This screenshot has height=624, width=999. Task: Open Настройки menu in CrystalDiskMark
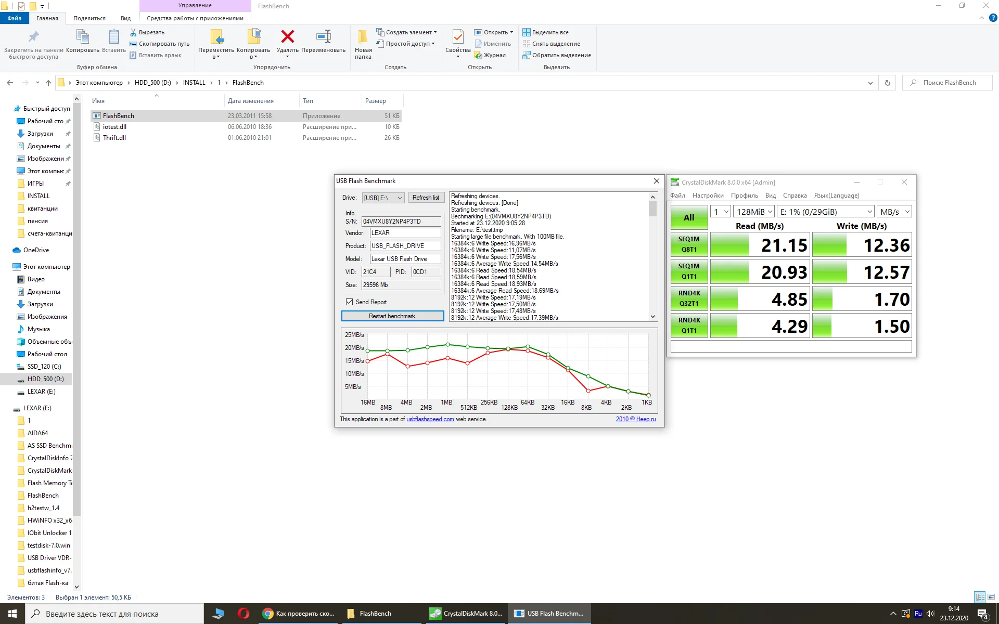pos(708,196)
